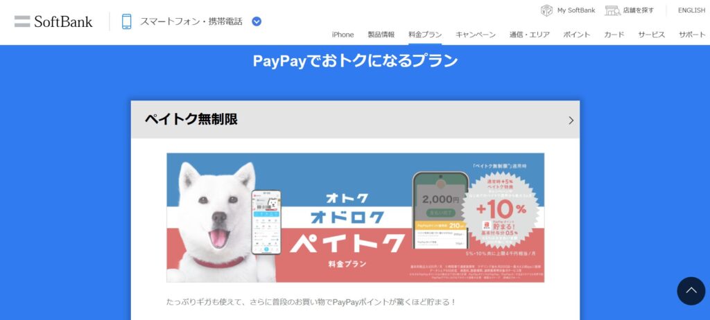Go to 通信・エリア section
Image resolution: width=710 pixels, height=320 pixels.
529,35
